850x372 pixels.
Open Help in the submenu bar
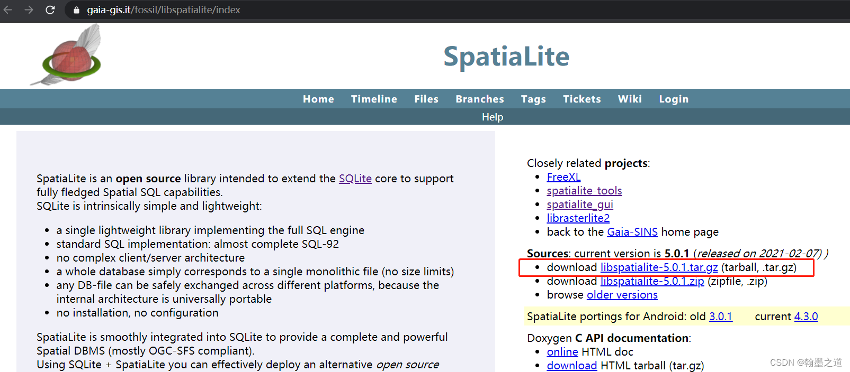[493, 117]
